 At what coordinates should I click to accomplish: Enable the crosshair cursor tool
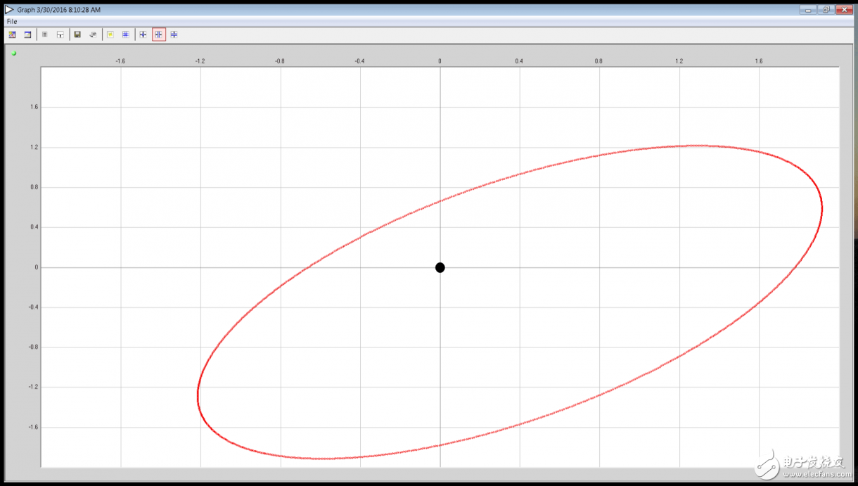(x=143, y=34)
